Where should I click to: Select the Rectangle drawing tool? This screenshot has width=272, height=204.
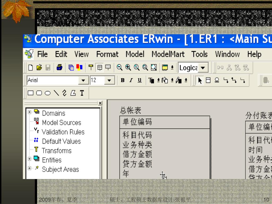pos(31,93)
